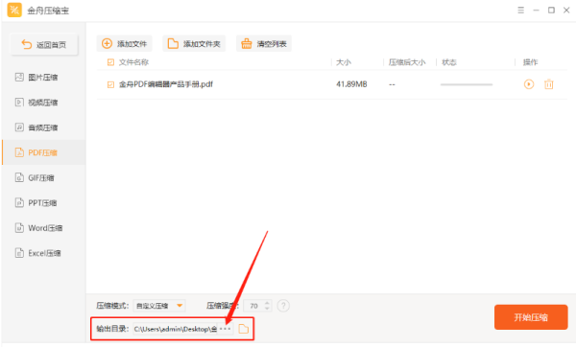This screenshot has width=576, height=347.
Task: Minimize the 金舟压缩宝 window
Action: coord(536,11)
